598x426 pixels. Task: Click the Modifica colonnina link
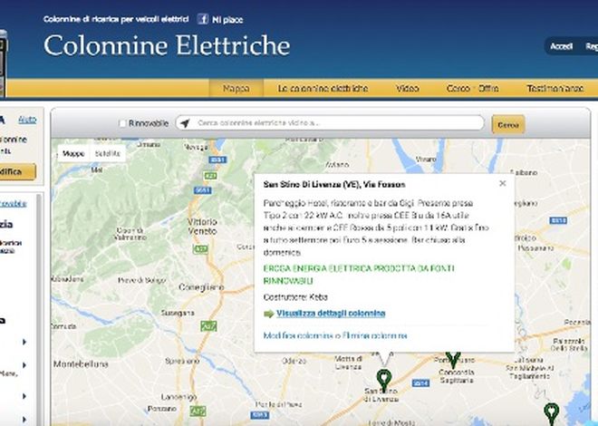(x=298, y=335)
